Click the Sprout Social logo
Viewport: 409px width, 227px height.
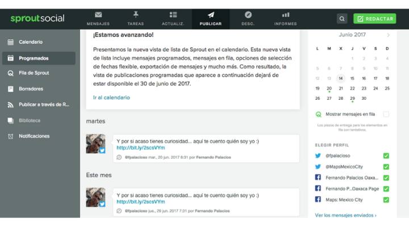click(x=37, y=19)
